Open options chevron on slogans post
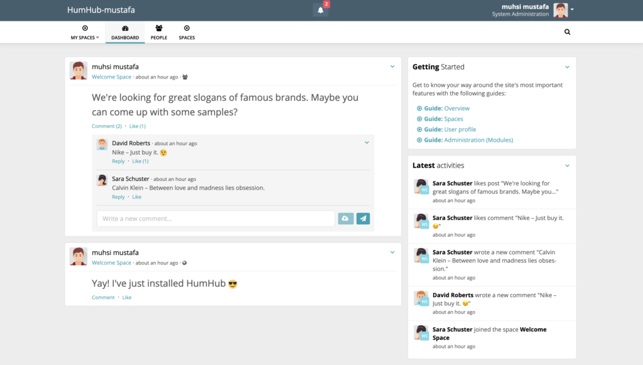This screenshot has height=365, width=643. (x=392, y=67)
